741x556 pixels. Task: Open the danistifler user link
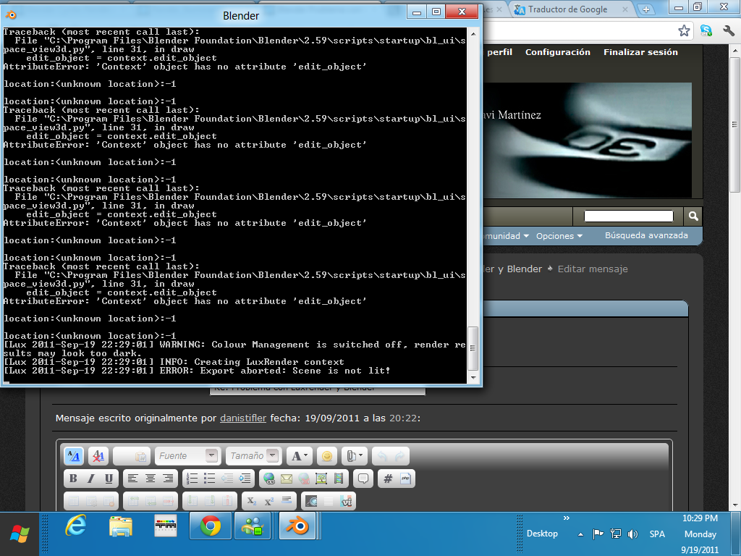pos(243,418)
